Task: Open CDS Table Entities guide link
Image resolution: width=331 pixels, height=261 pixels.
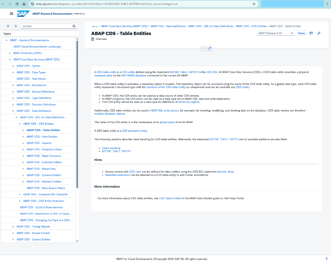Action: click(170, 198)
